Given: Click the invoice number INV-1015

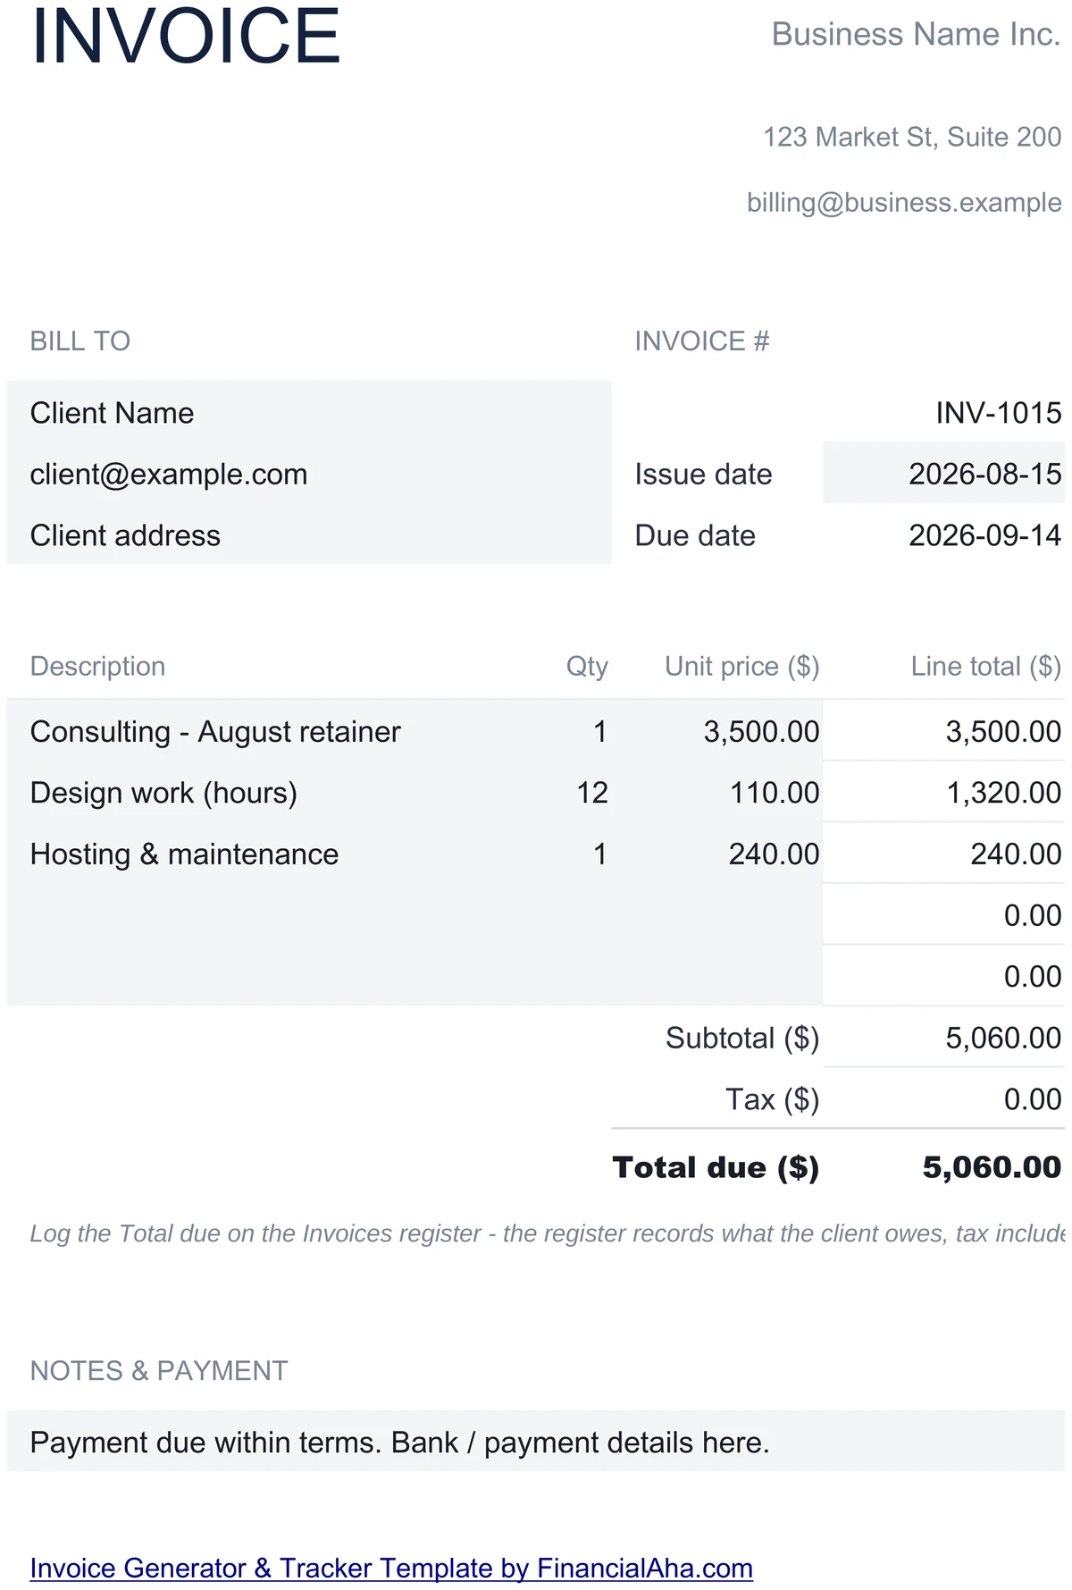Looking at the screenshot, I should point(999,413).
